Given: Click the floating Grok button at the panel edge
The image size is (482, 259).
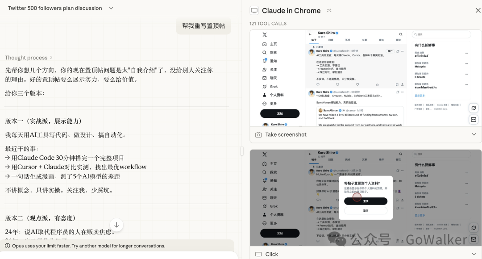Looking at the screenshot, I should [474, 108].
